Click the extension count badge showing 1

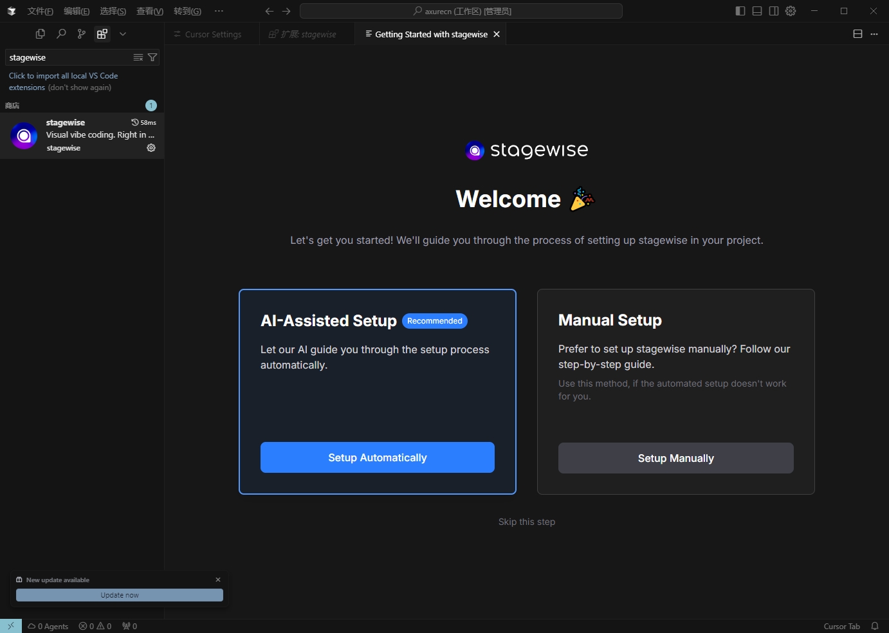click(151, 105)
